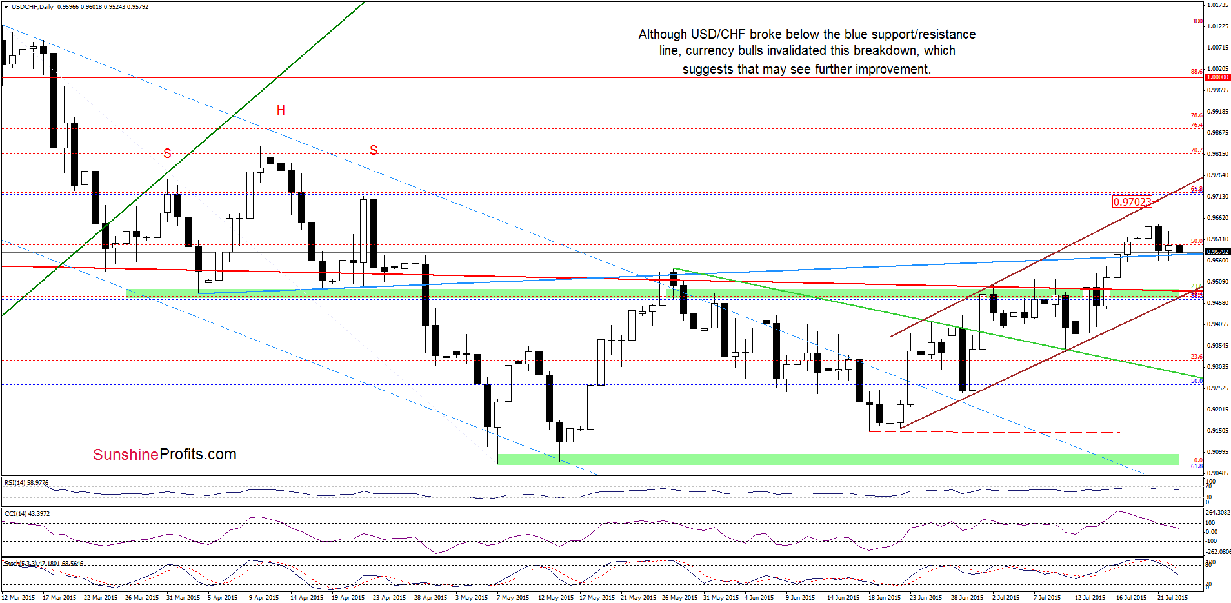Image resolution: width=1231 pixels, height=603 pixels.
Task: Click the 21 Jul 2015 date label
Action: tap(1172, 598)
